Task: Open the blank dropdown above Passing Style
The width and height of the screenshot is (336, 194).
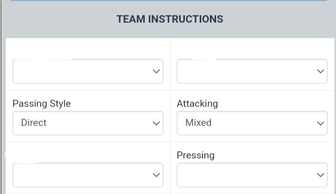Action: pyautogui.click(x=88, y=71)
